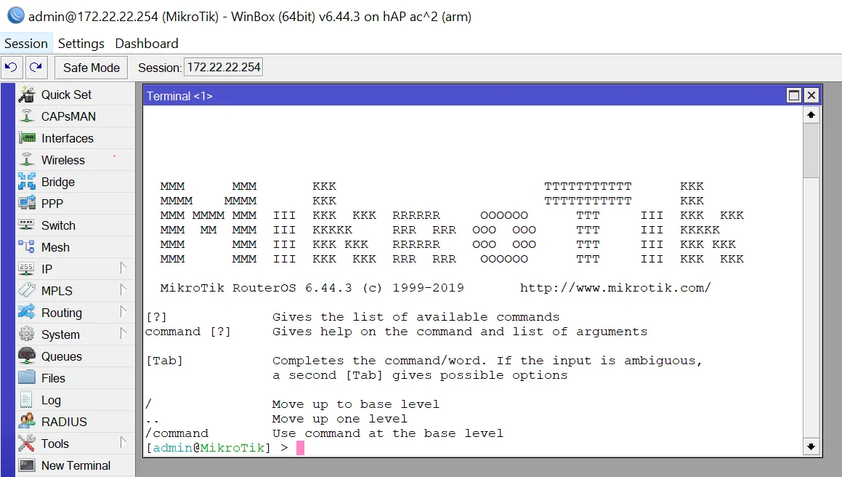Expand the IP submenu arrow
Screen dimensions: 842x477
click(x=123, y=268)
